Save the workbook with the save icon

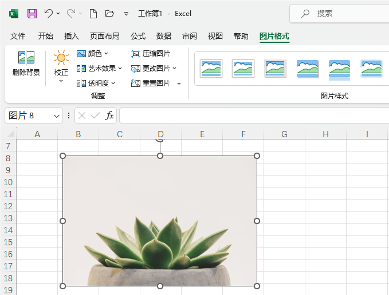coord(32,14)
